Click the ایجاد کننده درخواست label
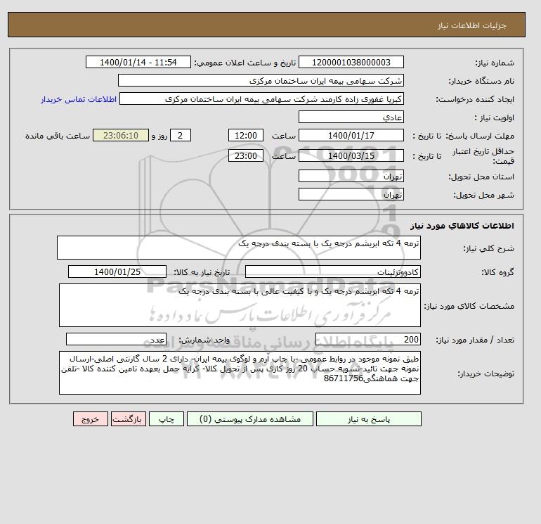 475,99
